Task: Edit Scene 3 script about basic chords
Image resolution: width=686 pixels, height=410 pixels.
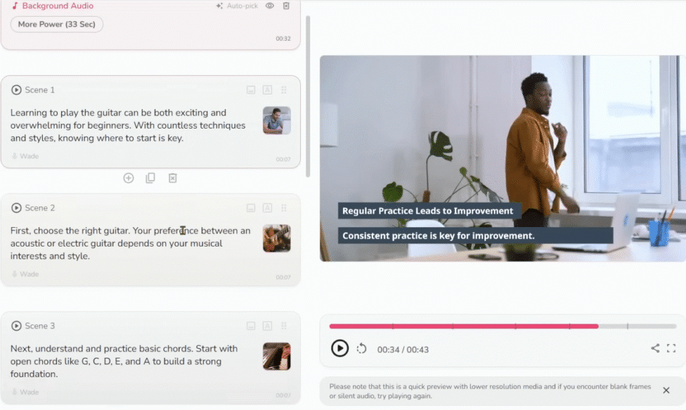Action: pyautogui.click(x=124, y=362)
